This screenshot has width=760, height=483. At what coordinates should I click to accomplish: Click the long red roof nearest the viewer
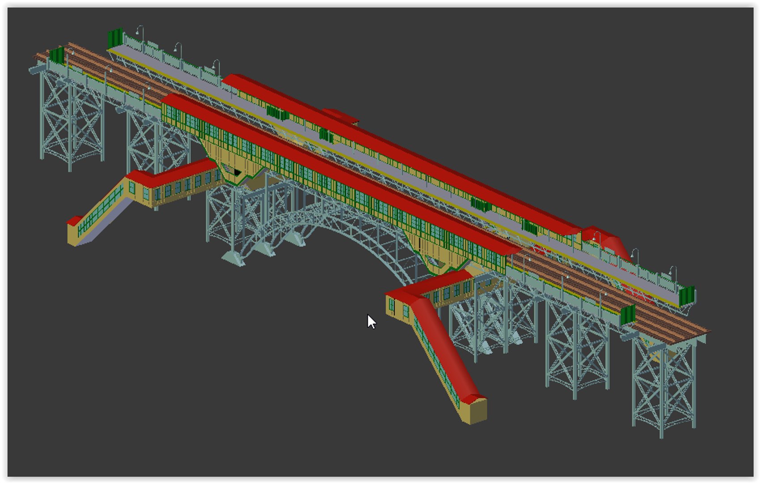coord(342,174)
